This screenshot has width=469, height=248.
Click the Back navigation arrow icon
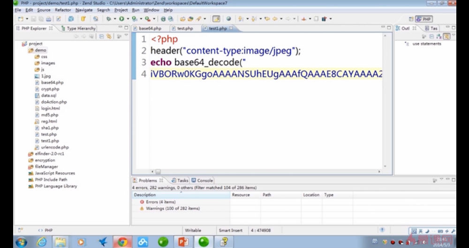(x=275, y=19)
